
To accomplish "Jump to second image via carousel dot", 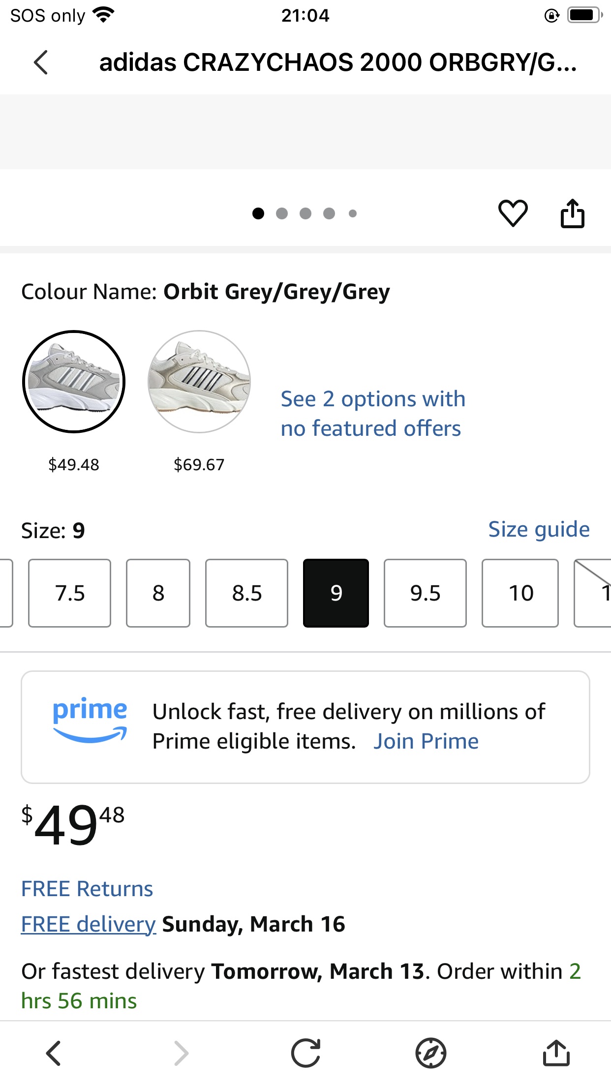I will [x=282, y=213].
